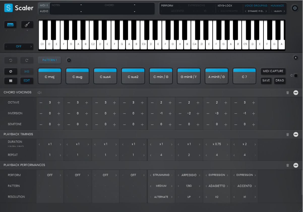
Task: Toggle KEYS-LOCK option
Action: point(225,6)
